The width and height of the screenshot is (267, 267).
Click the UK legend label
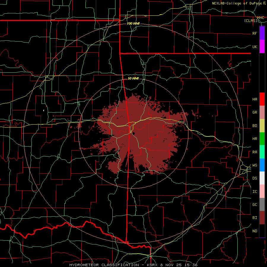[x=255, y=47]
